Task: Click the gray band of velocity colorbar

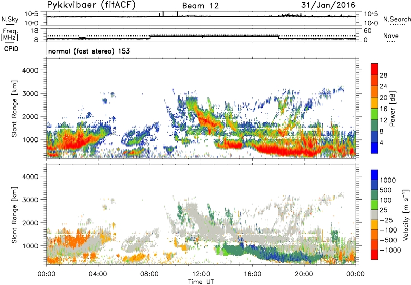Action: [x=375, y=215]
